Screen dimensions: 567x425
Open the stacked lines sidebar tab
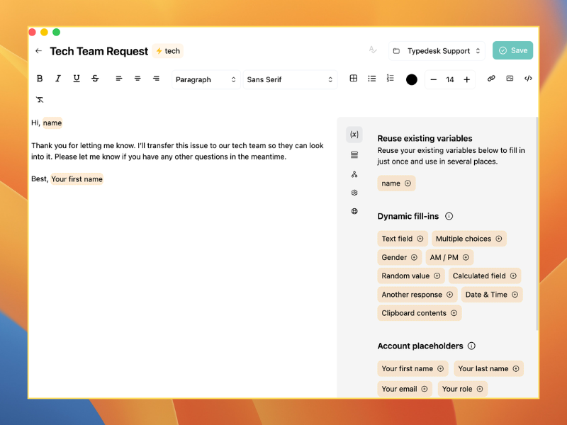click(354, 155)
